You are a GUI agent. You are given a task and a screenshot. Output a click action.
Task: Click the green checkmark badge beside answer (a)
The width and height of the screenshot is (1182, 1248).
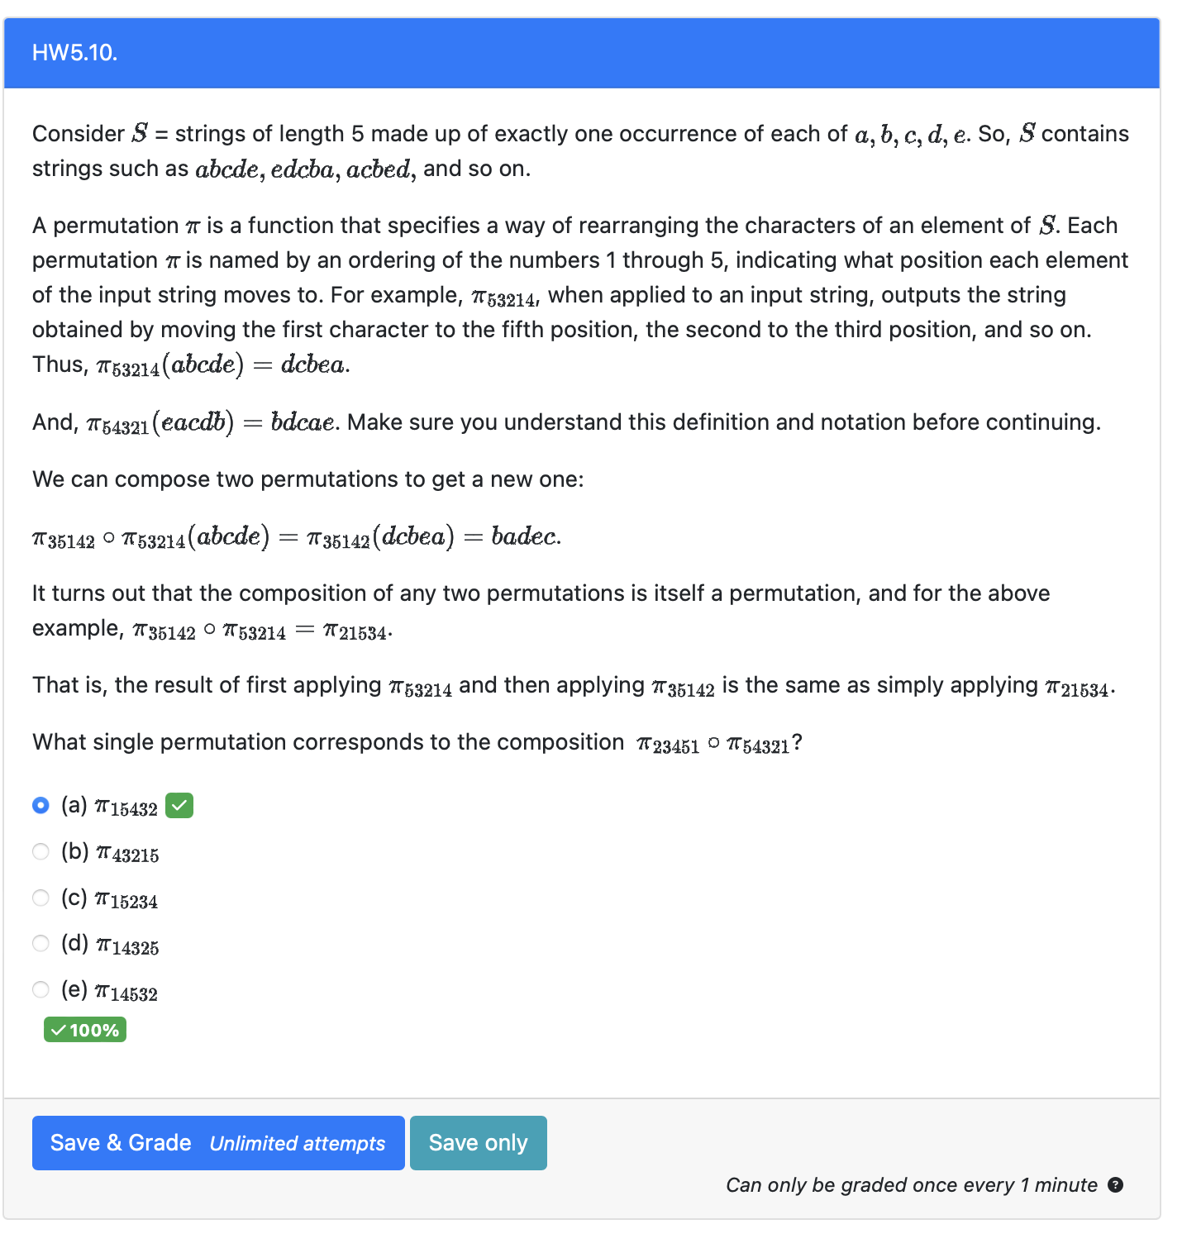(x=179, y=805)
